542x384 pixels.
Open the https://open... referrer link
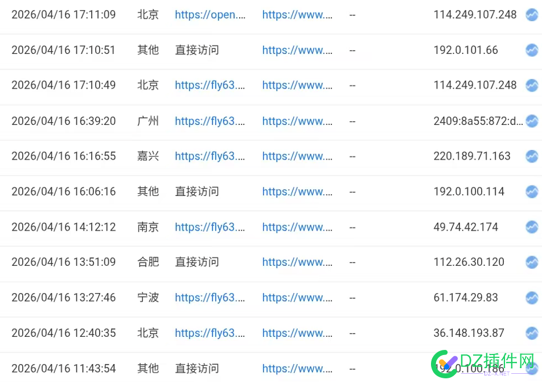coord(210,15)
